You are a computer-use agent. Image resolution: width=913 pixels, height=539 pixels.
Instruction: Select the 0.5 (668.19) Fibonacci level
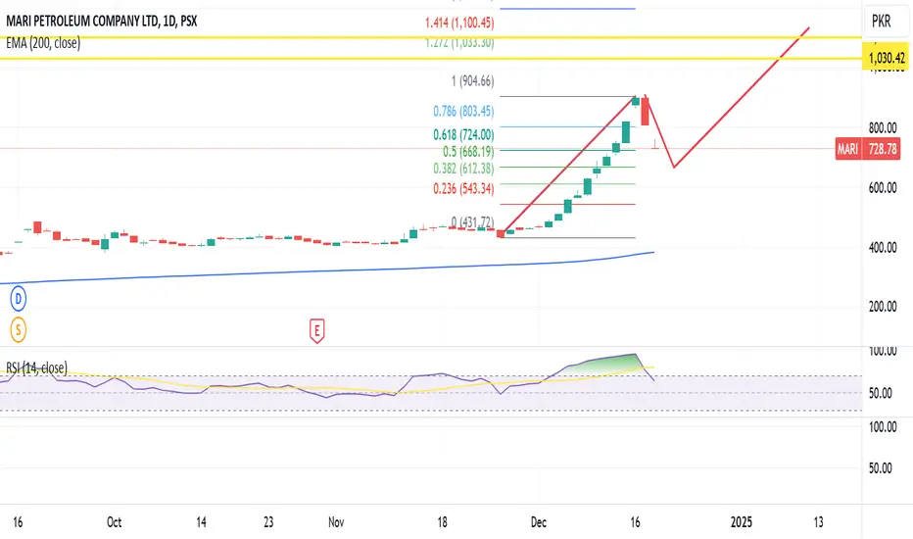point(468,152)
